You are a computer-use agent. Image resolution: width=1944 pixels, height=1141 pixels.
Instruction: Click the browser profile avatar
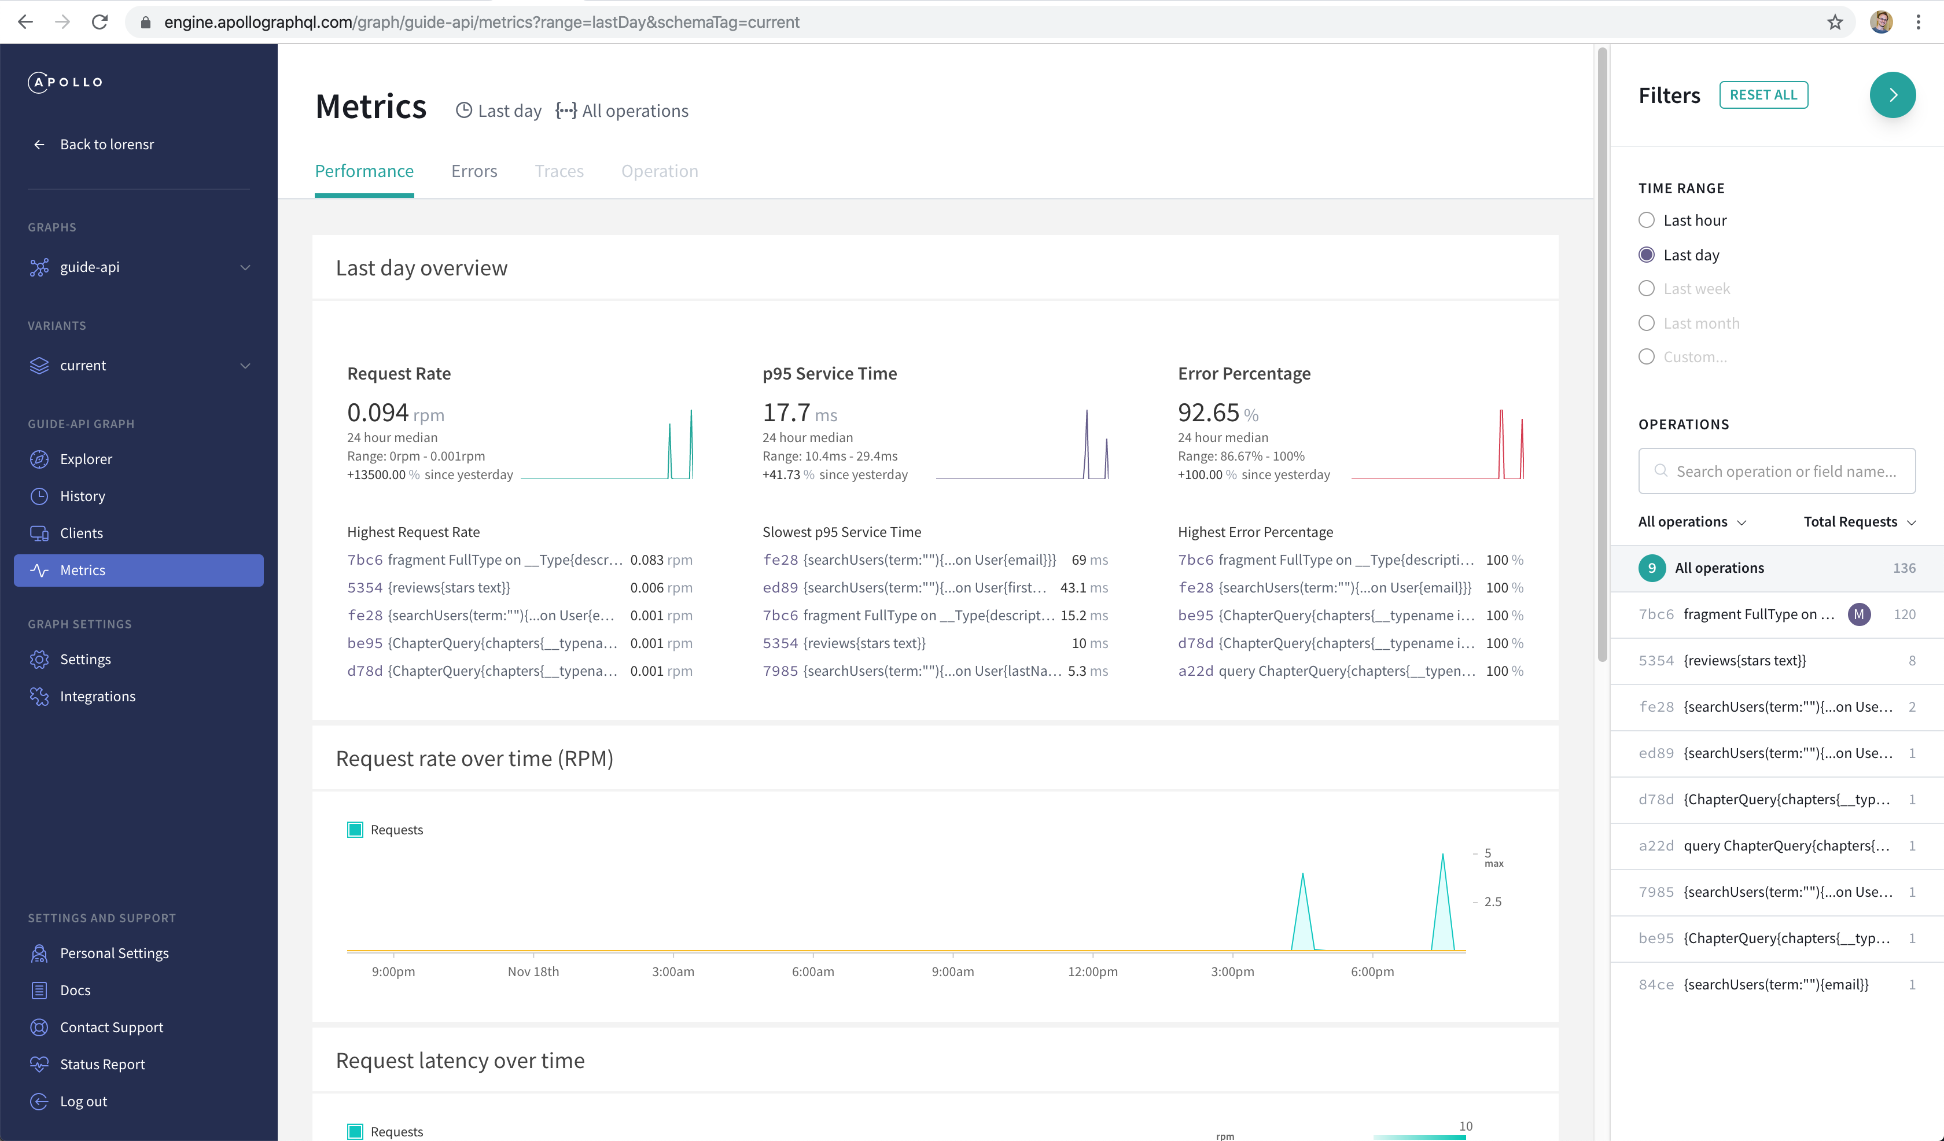coord(1882,23)
